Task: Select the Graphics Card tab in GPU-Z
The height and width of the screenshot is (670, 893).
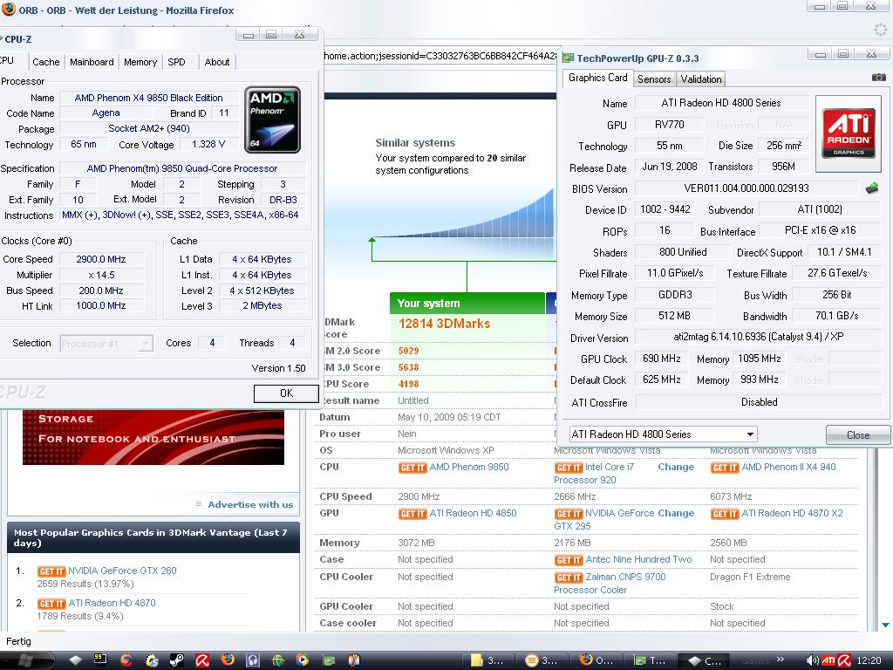Action: 598,78
